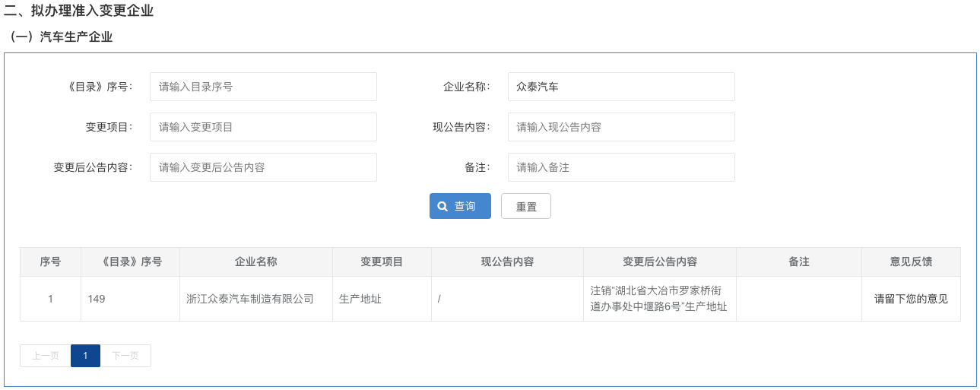
Task: Click the blue 查询 search button
Action: pyautogui.click(x=460, y=206)
